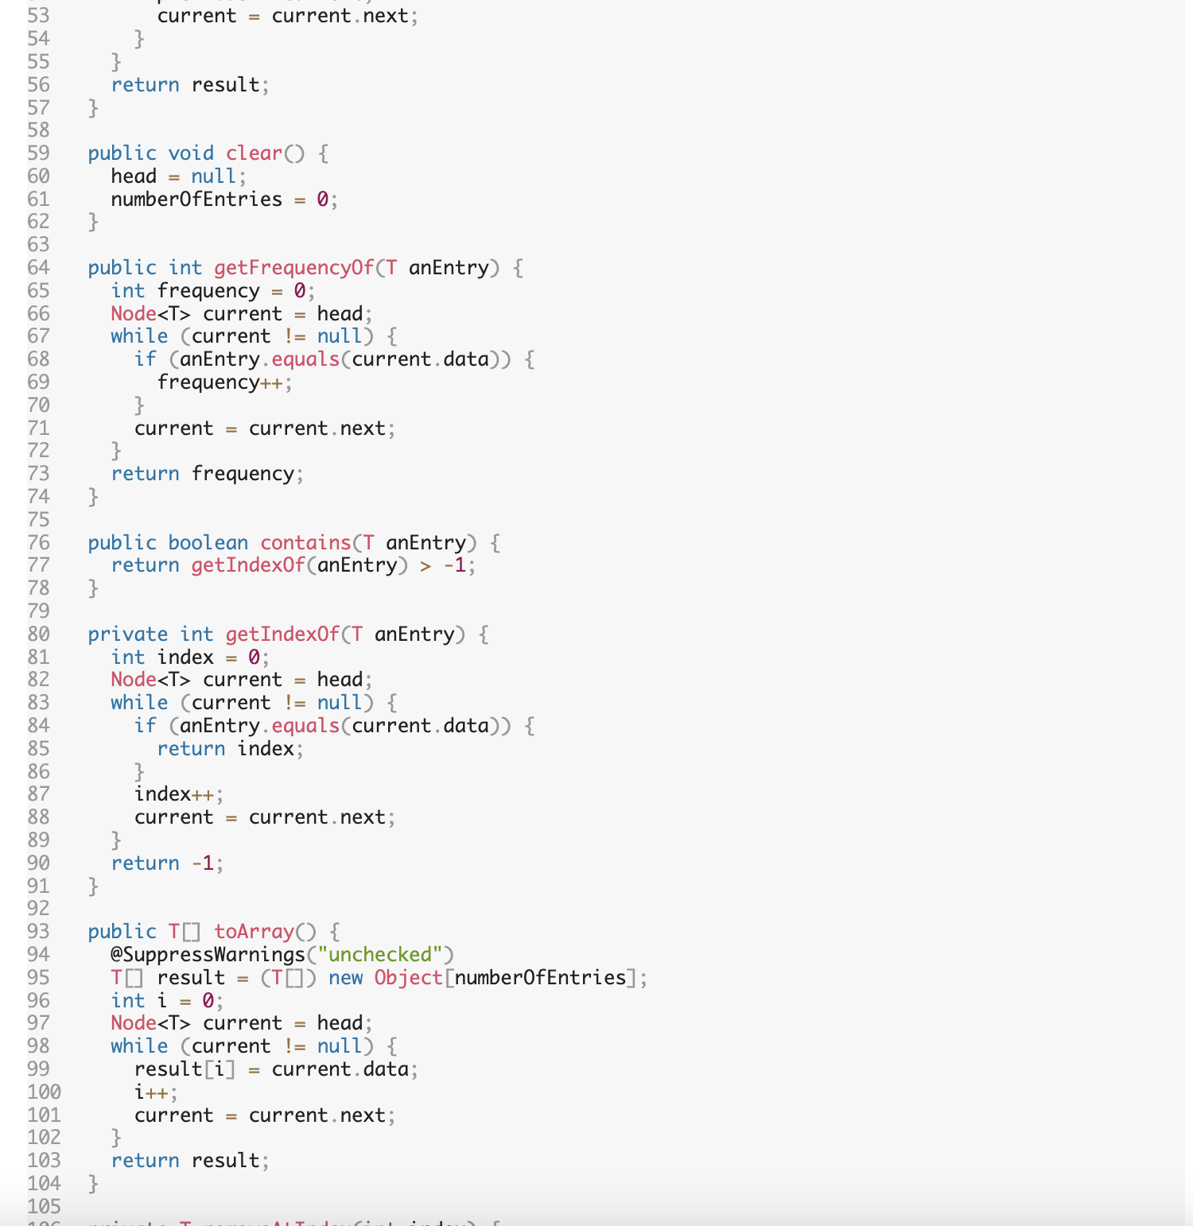Click the 'boolean' keyword

point(208,542)
